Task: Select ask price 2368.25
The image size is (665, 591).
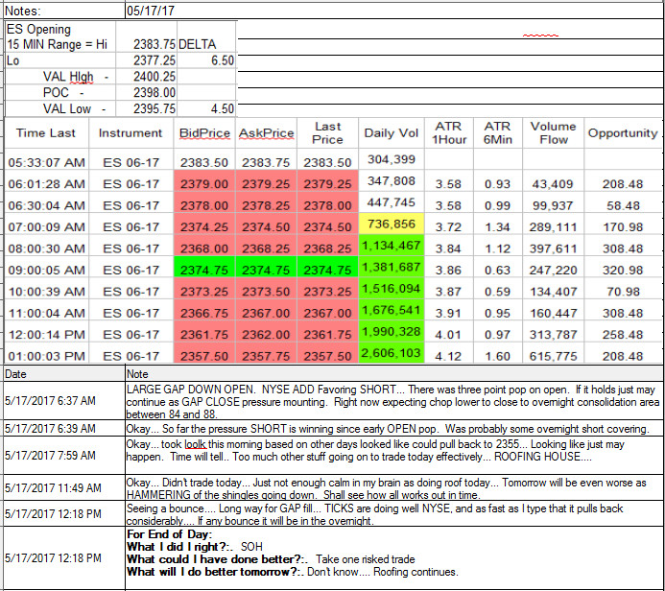Action: [267, 246]
